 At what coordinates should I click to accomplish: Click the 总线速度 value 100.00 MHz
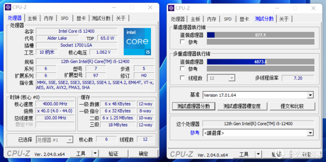point(55,118)
